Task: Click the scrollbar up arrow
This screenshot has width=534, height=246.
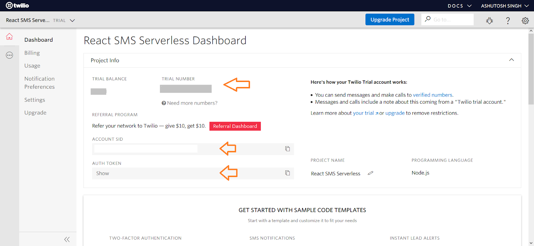Action: tap(531, 31)
